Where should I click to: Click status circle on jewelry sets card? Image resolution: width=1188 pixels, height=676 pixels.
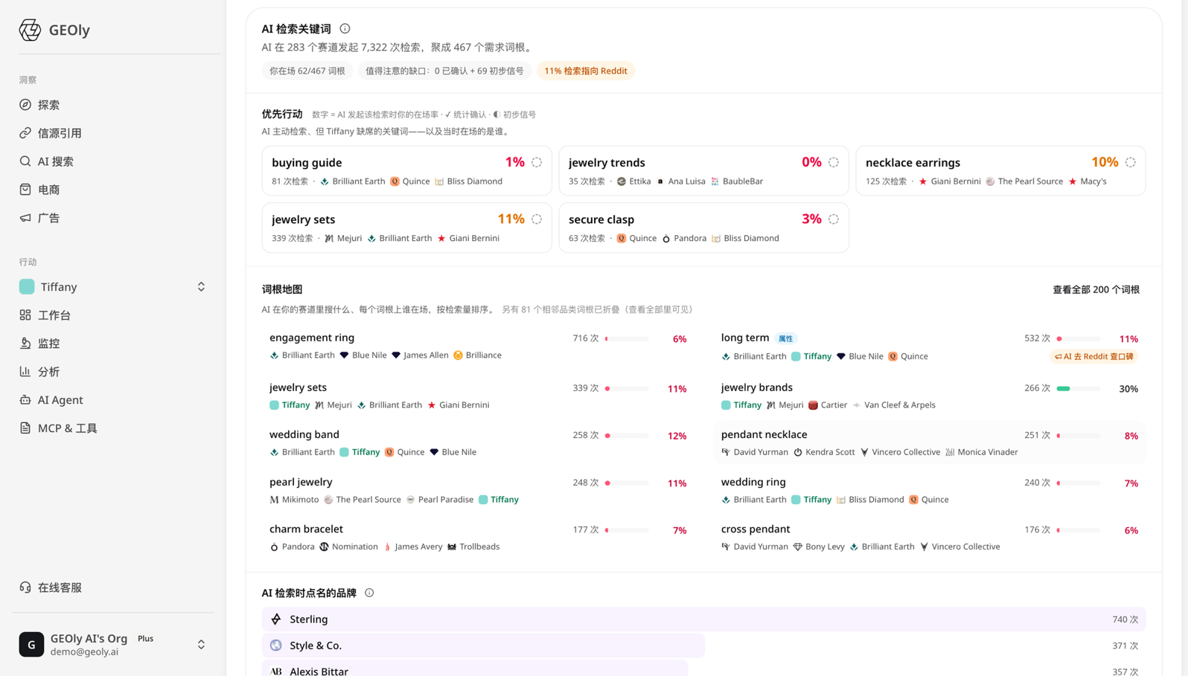pyautogui.click(x=537, y=219)
